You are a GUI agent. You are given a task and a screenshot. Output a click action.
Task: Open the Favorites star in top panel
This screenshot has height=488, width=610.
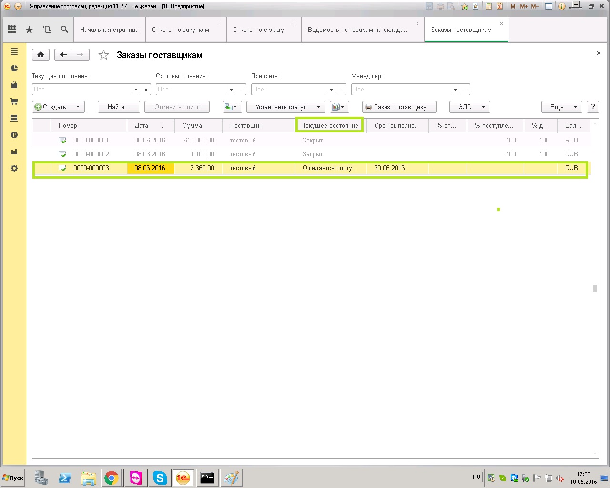tap(30, 30)
